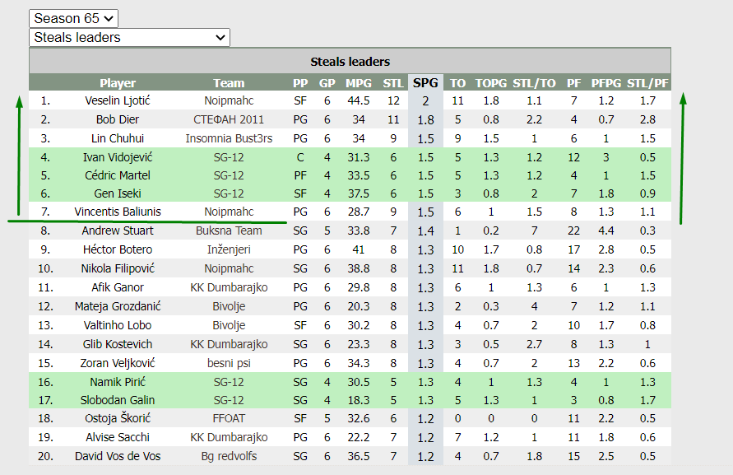Select player Mateja Grozdanić
The height and width of the screenshot is (475, 733).
click(118, 306)
